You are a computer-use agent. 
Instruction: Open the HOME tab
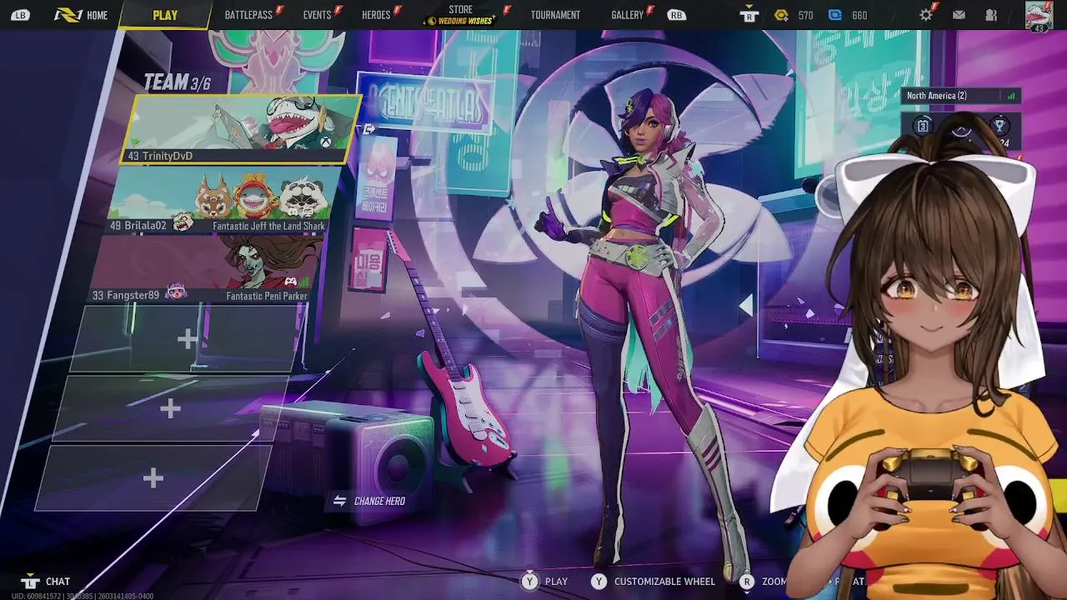[x=97, y=15]
